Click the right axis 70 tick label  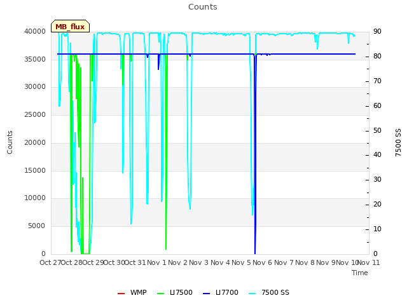click(x=377, y=81)
